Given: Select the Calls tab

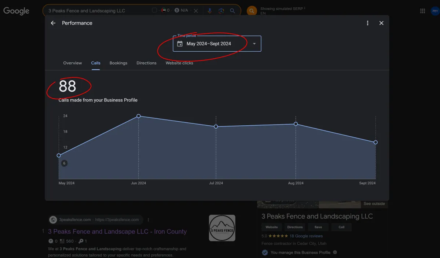Looking at the screenshot, I should [x=96, y=63].
